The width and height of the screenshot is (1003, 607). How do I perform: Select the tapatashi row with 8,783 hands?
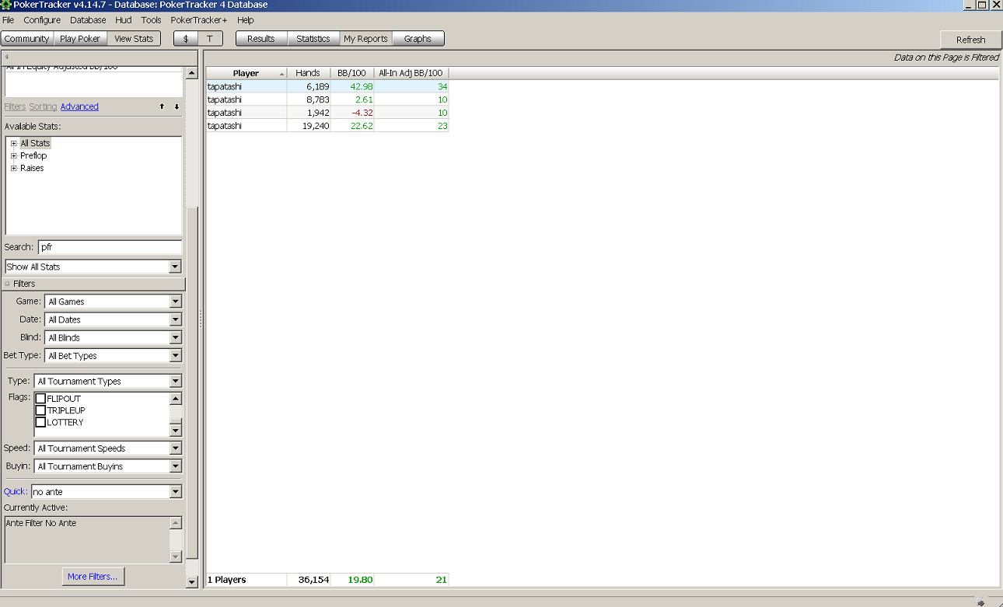327,99
